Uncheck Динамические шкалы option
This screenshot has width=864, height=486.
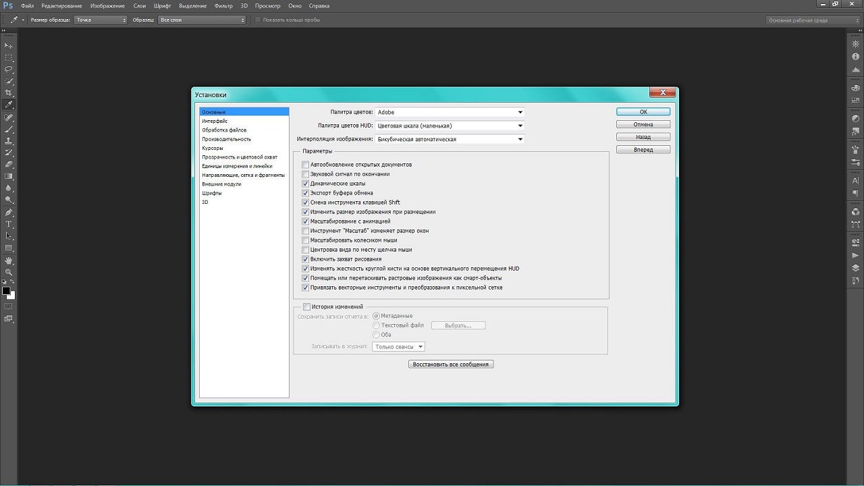(x=306, y=184)
